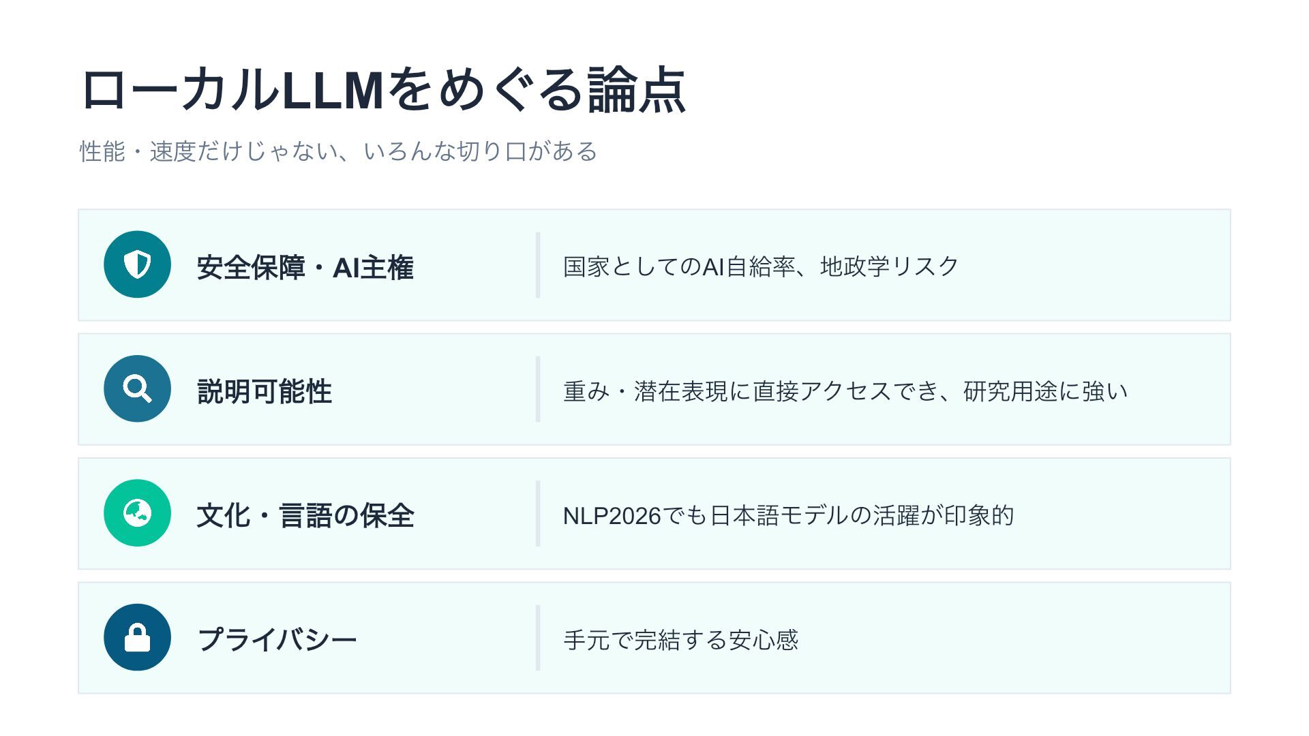Screen dimensions: 1309x736
Task: Click the vertical divider in the 説明可能性 row
Action: click(x=538, y=389)
